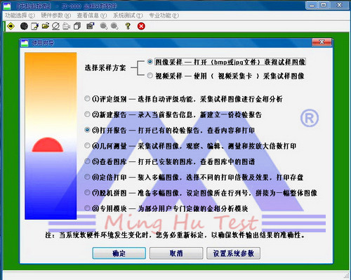Click the open folder toolbar icon

[x=46, y=26]
